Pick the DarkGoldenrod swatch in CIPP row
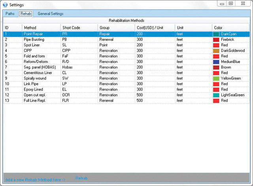 coord(216,51)
